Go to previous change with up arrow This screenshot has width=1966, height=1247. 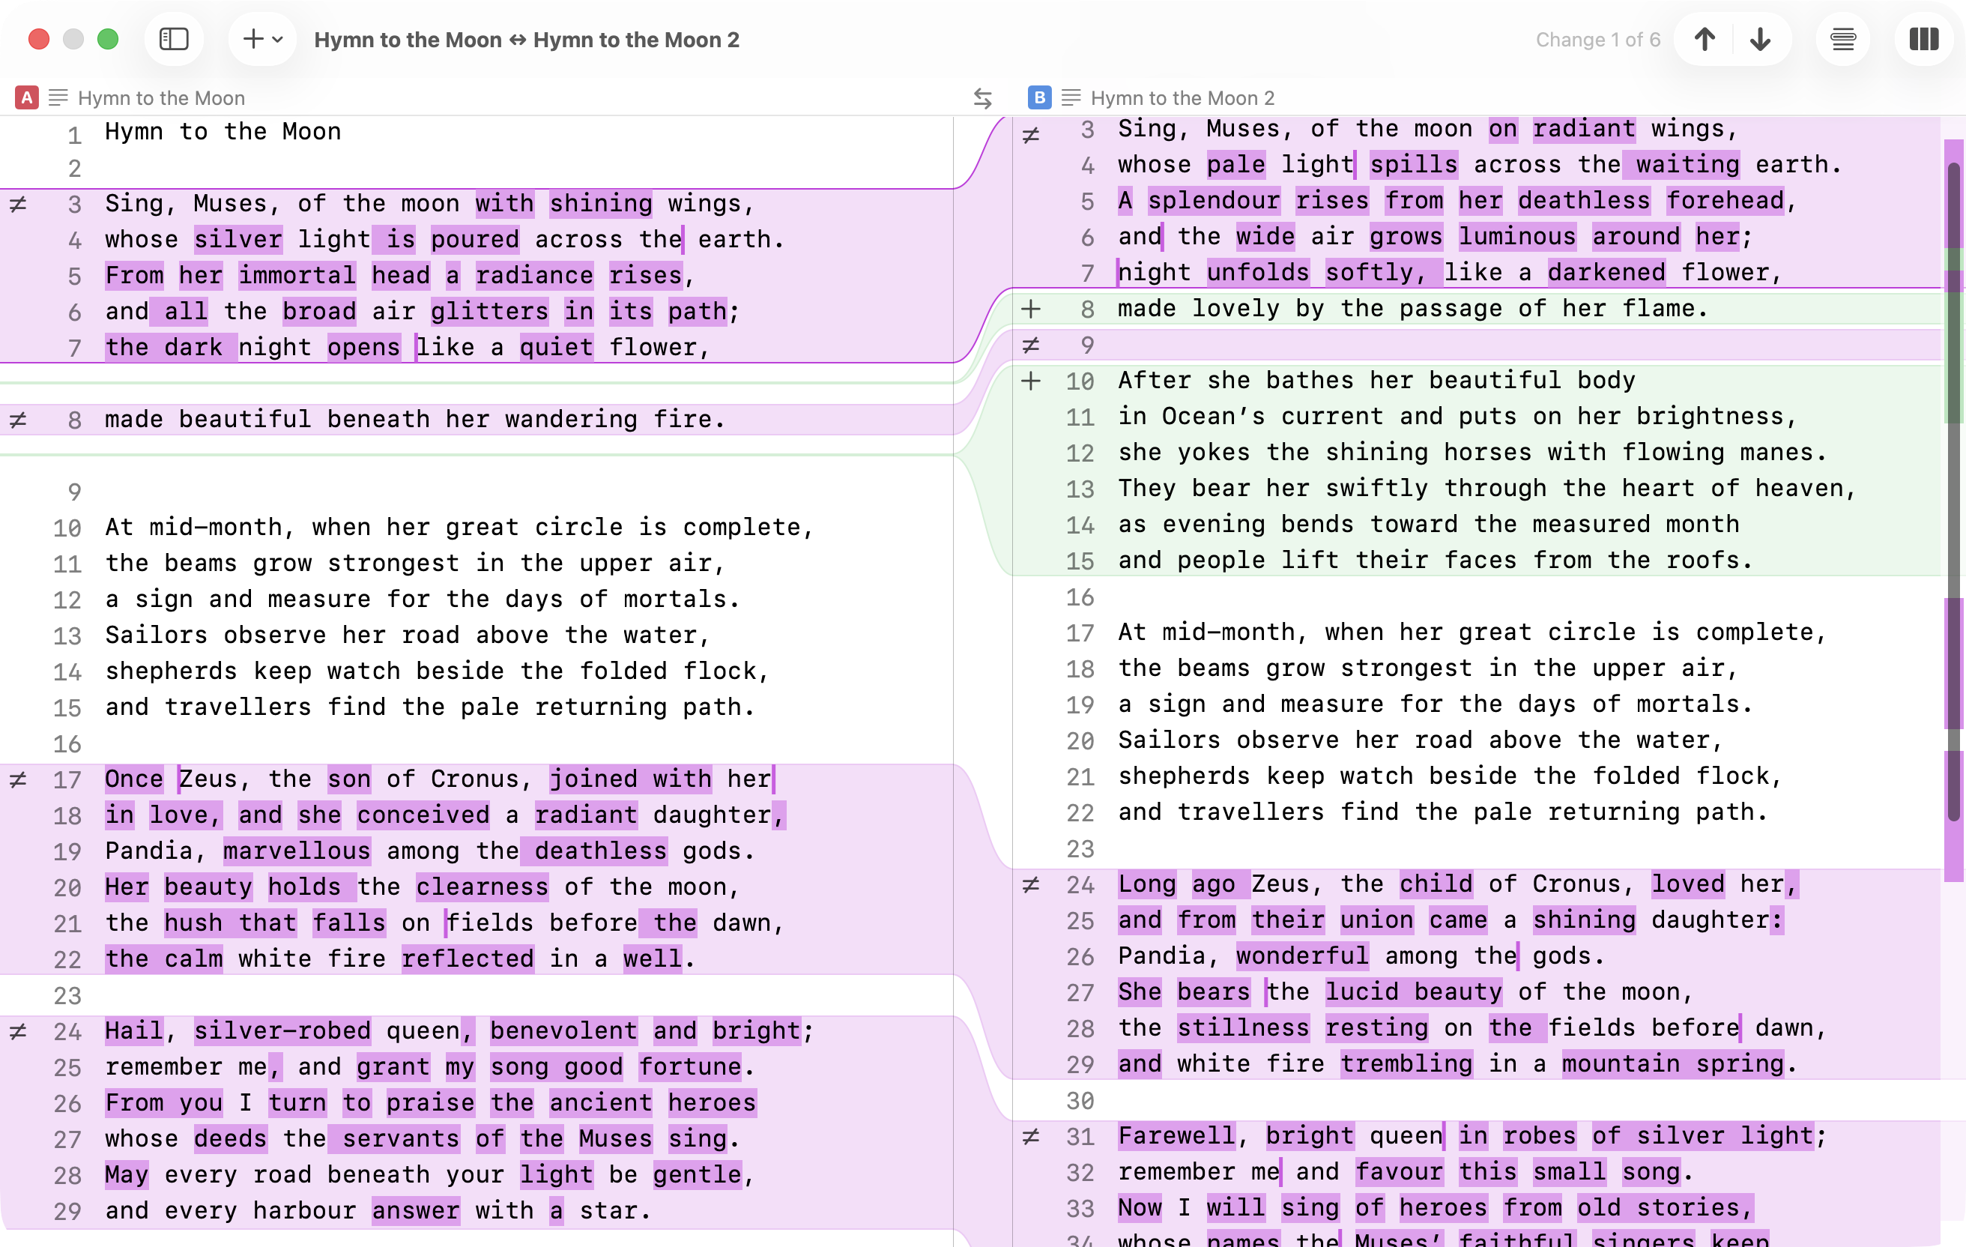(1704, 39)
